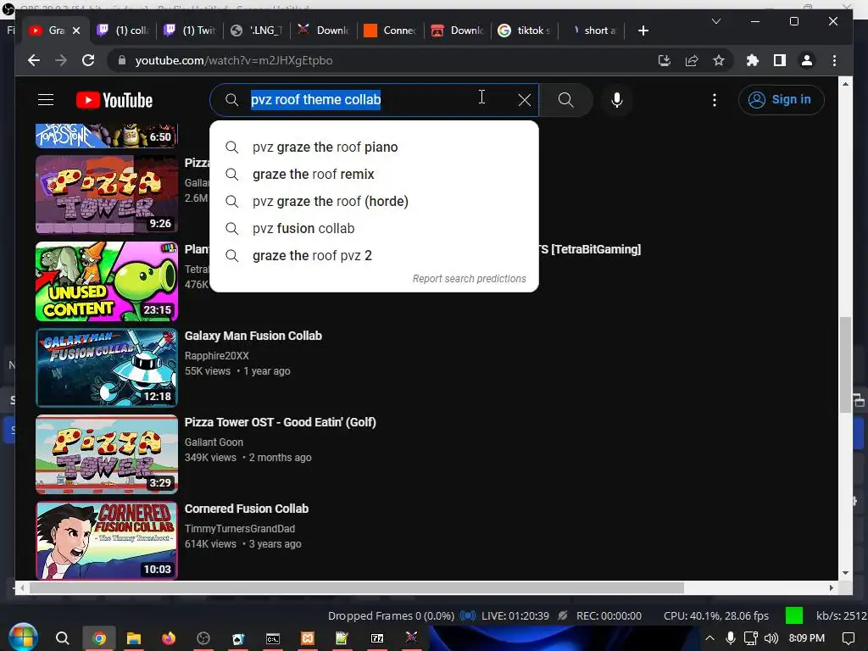
Task: Click the 8:09 PM taskbar clock
Action: coord(806,638)
